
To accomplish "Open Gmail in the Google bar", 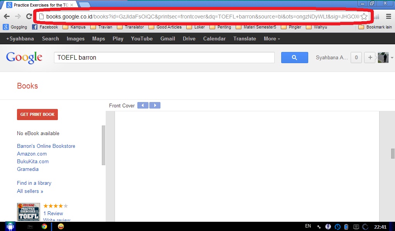I will 168,39.
